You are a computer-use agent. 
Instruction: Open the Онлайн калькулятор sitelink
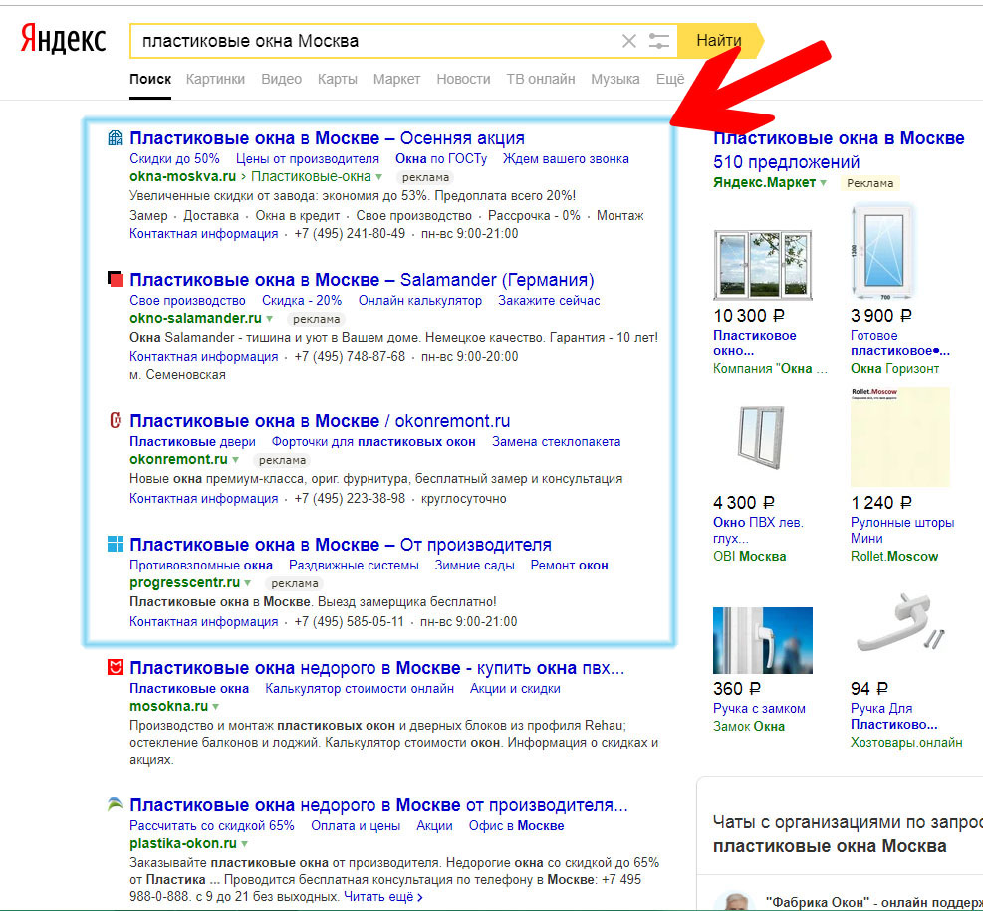pyautogui.click(x=420, y=300)
